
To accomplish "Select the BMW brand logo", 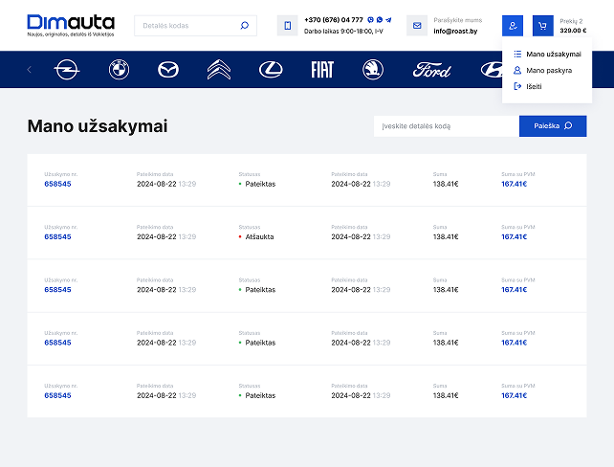I will [x=118, y=69].
